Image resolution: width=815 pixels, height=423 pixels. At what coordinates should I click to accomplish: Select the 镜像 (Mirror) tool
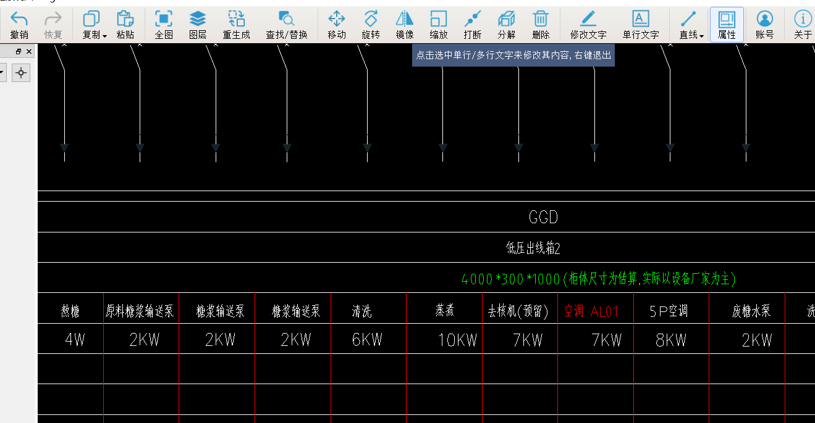[x=405, y=25]
